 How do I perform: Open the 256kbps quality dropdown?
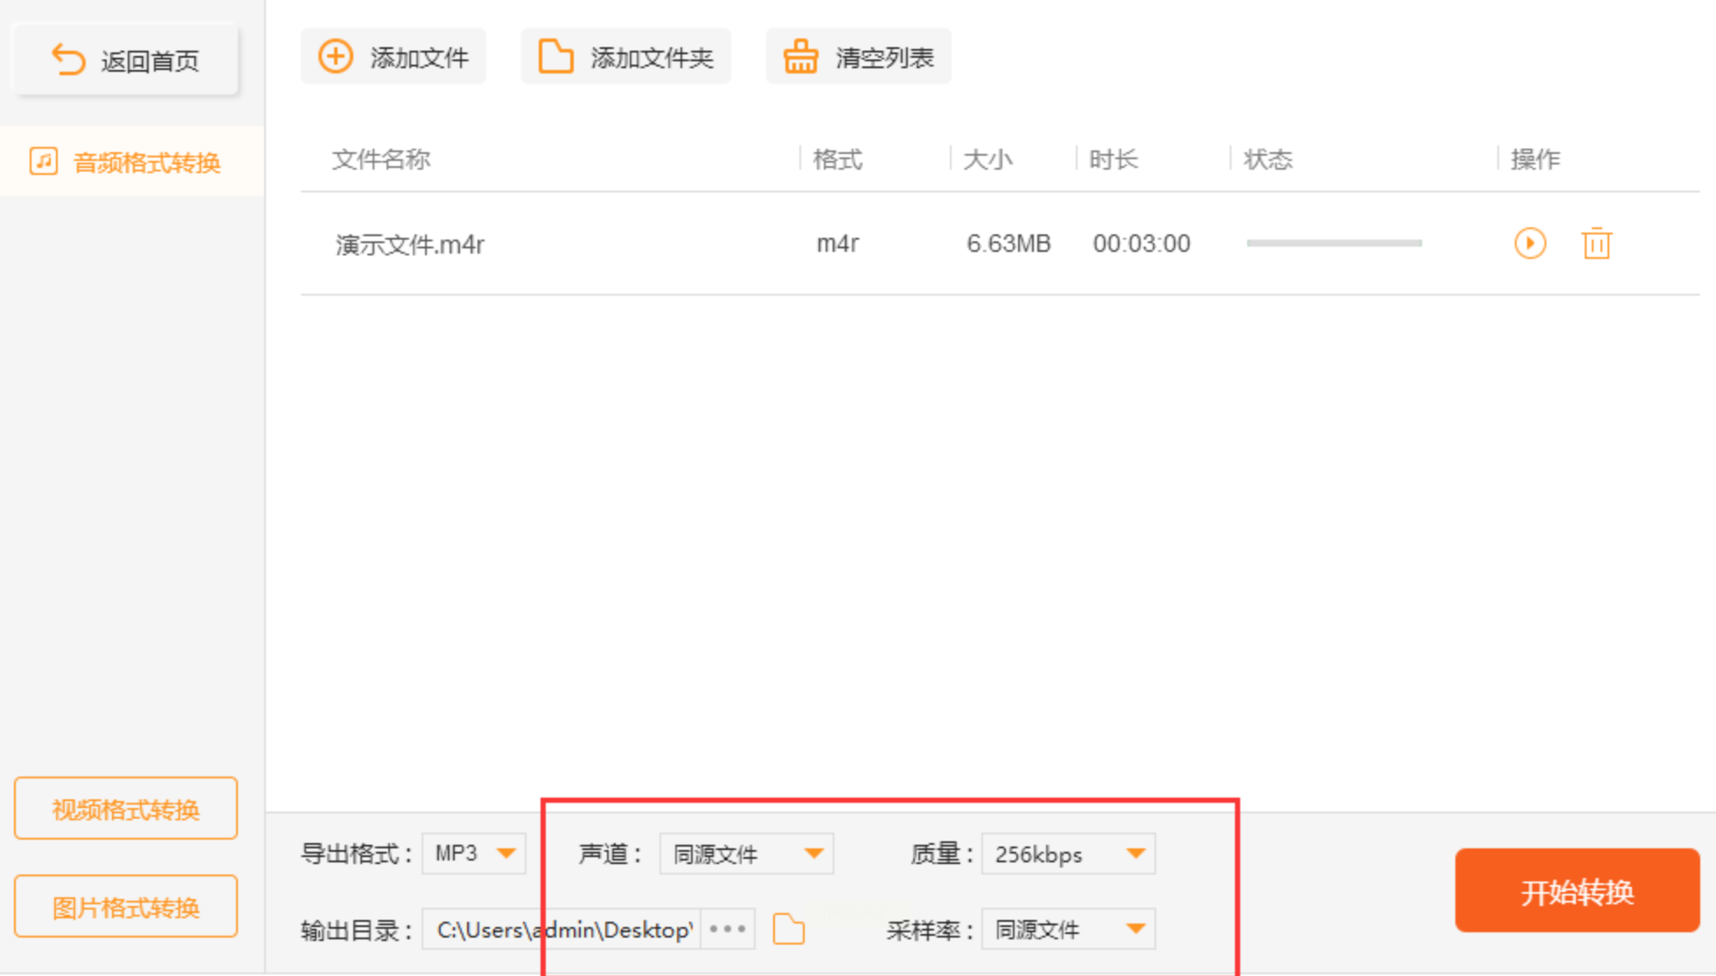[1068, 854]
